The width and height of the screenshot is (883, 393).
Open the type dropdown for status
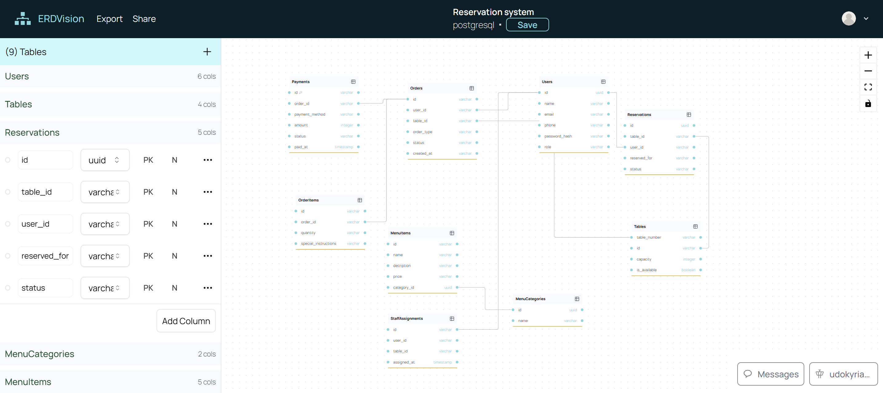(105, 288)
